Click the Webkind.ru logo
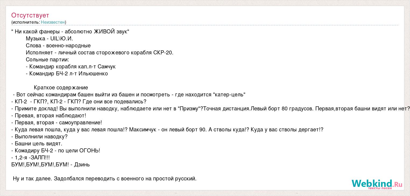Image resolution: width=410 pixels, height=196 pixels. [377, 184]
